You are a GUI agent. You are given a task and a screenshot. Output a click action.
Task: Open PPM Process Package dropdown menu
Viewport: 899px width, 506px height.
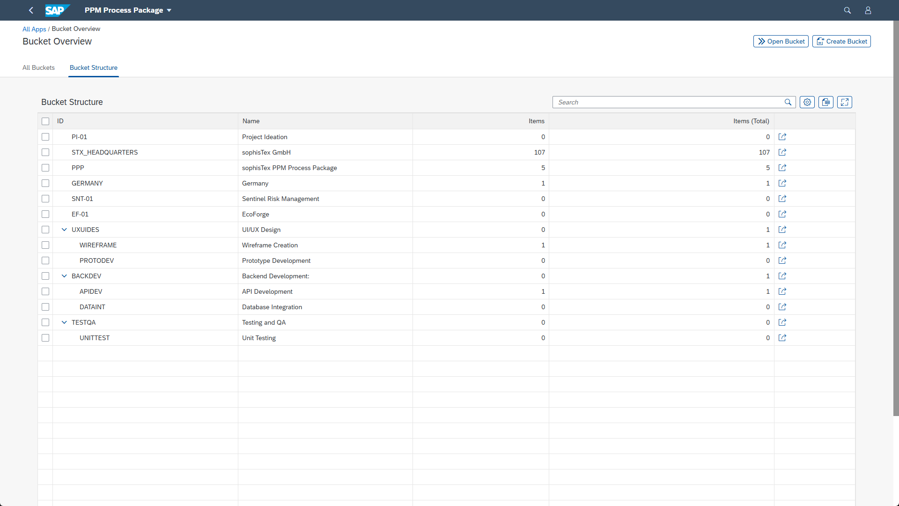[x=128, y=10]
